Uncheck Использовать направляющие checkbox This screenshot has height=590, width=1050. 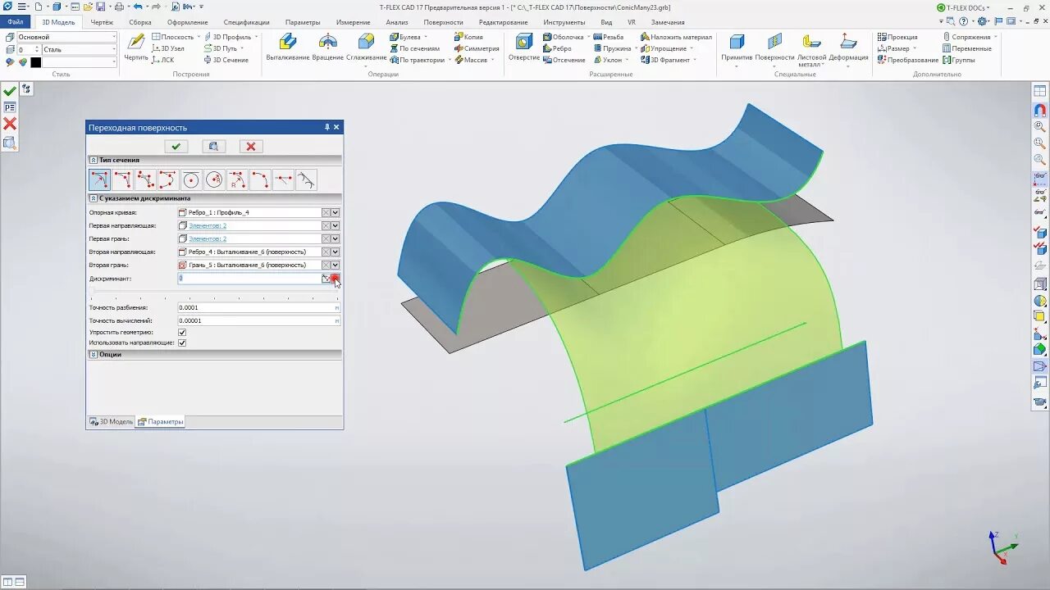coord(182,343)
